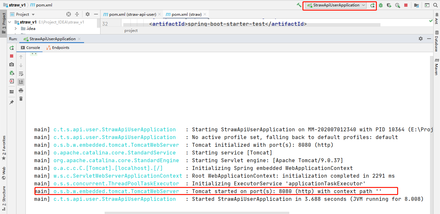Stop the application from the top toolbar
Viewport: 440px width, 214px height.
point(406,5)
